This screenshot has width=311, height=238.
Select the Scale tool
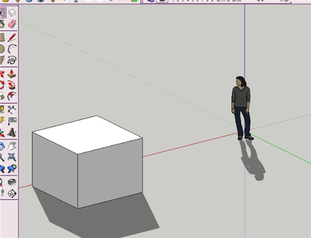coord(2,96)
